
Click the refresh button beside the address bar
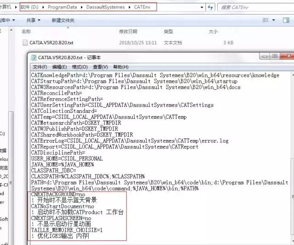(x=211, y=7)
